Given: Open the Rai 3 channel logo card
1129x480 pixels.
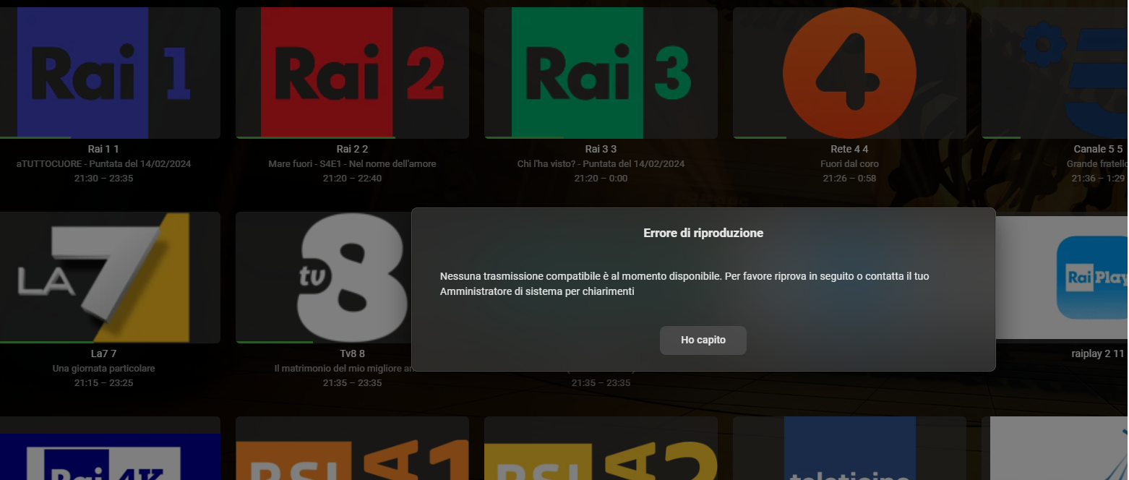Looking at the screenshot, I should [x=601, y=73].
